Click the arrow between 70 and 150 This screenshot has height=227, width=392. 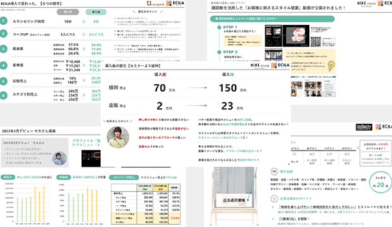tap(197, 88)
